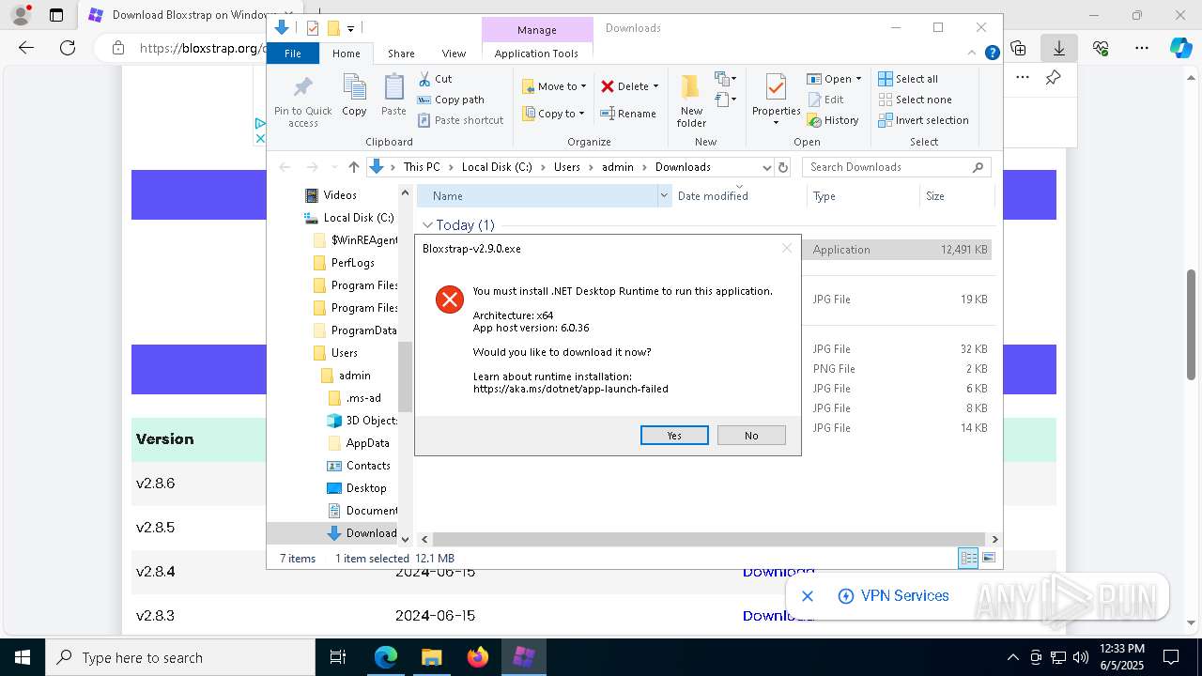The width and height of the screenshot is (1202, 676).
Task: Select 'Local Disk (C:)' breadcrumb segment
Action: coord(497,167)
